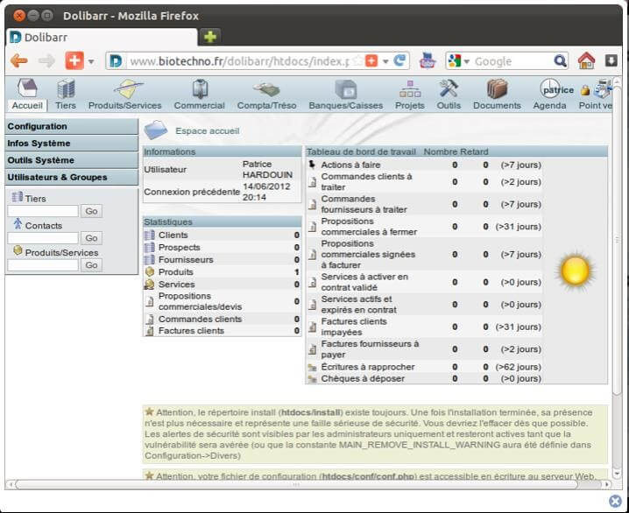629x513 pixels.
Task: Open the Tiers module icon
Action: pyautogui.click(x=66, y=89)
